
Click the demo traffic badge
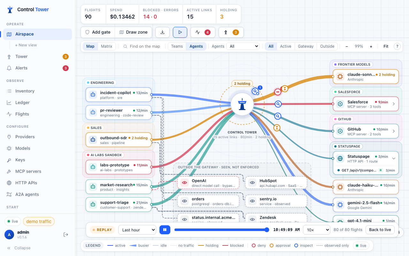pos(39,221)
